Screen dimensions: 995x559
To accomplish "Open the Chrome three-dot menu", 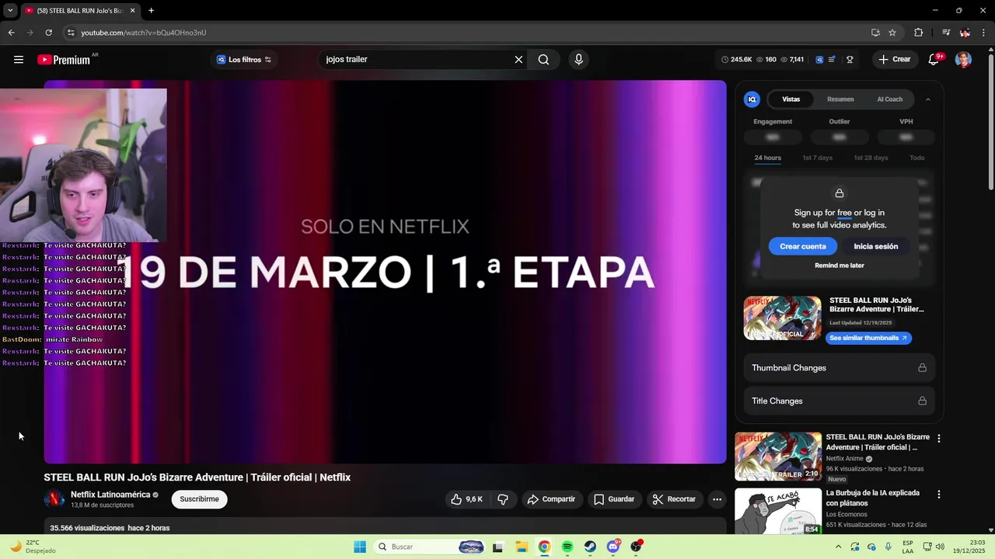I will coord(984,33).
